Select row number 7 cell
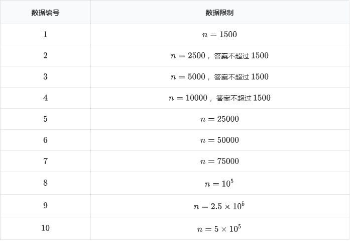The image size is (352, 241). coord(45,162)
